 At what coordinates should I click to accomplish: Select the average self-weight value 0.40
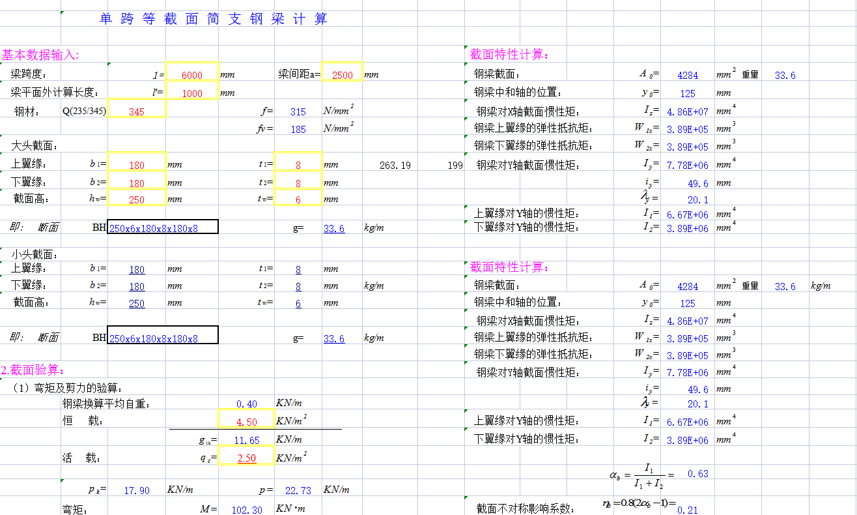(246, 404)
